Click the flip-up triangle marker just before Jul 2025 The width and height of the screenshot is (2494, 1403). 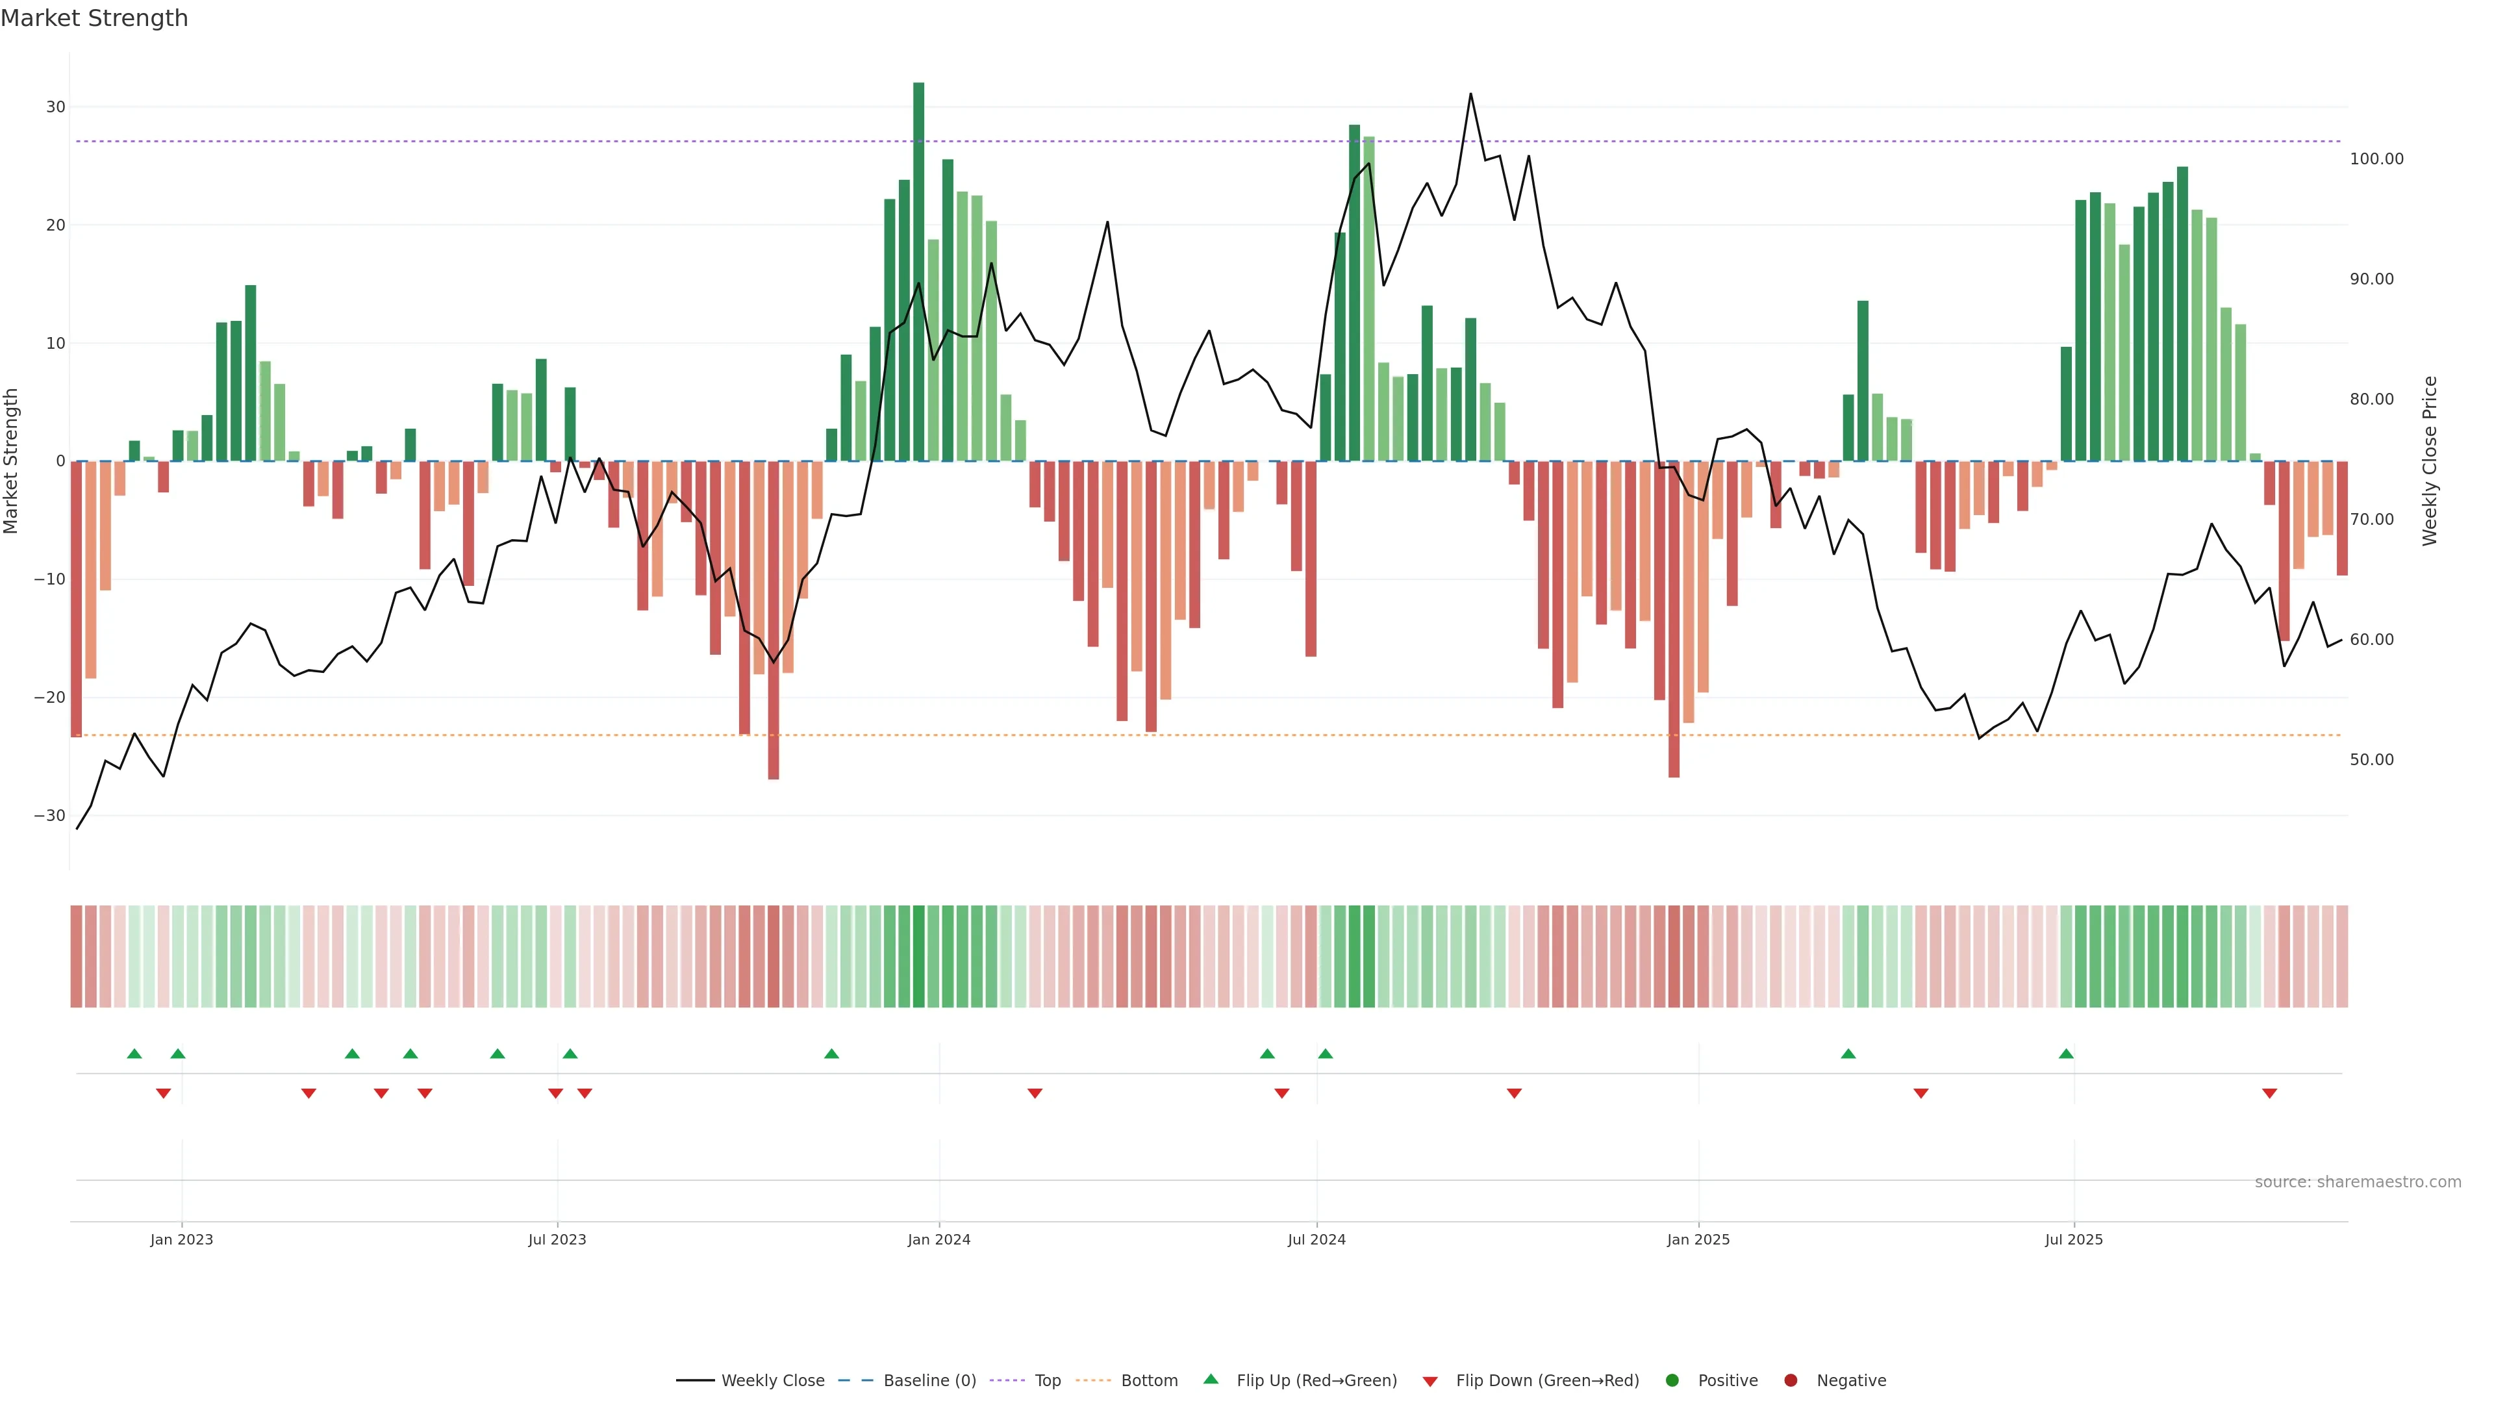[x=2066, y=1054]
